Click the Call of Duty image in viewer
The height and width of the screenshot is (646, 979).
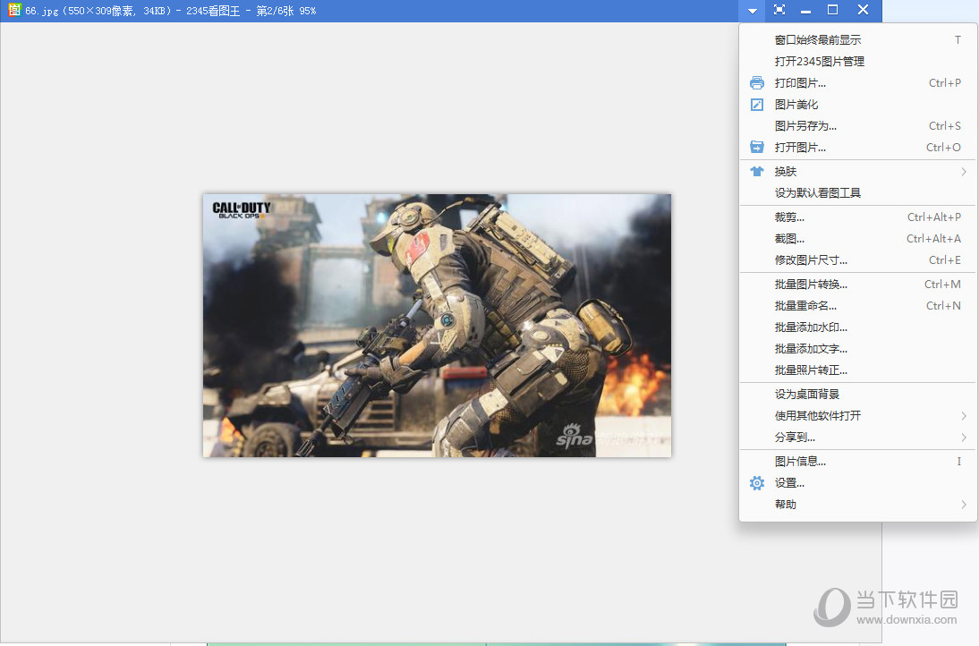(437, 325)
